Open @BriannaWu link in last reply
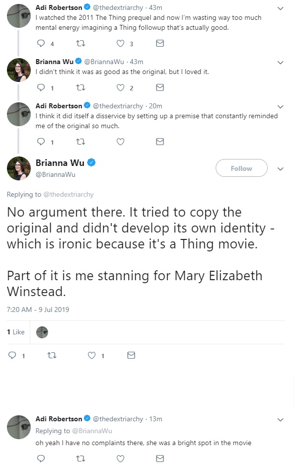This screenshot has width=294, height=465. pyautogui.click(x=92, y=431)
